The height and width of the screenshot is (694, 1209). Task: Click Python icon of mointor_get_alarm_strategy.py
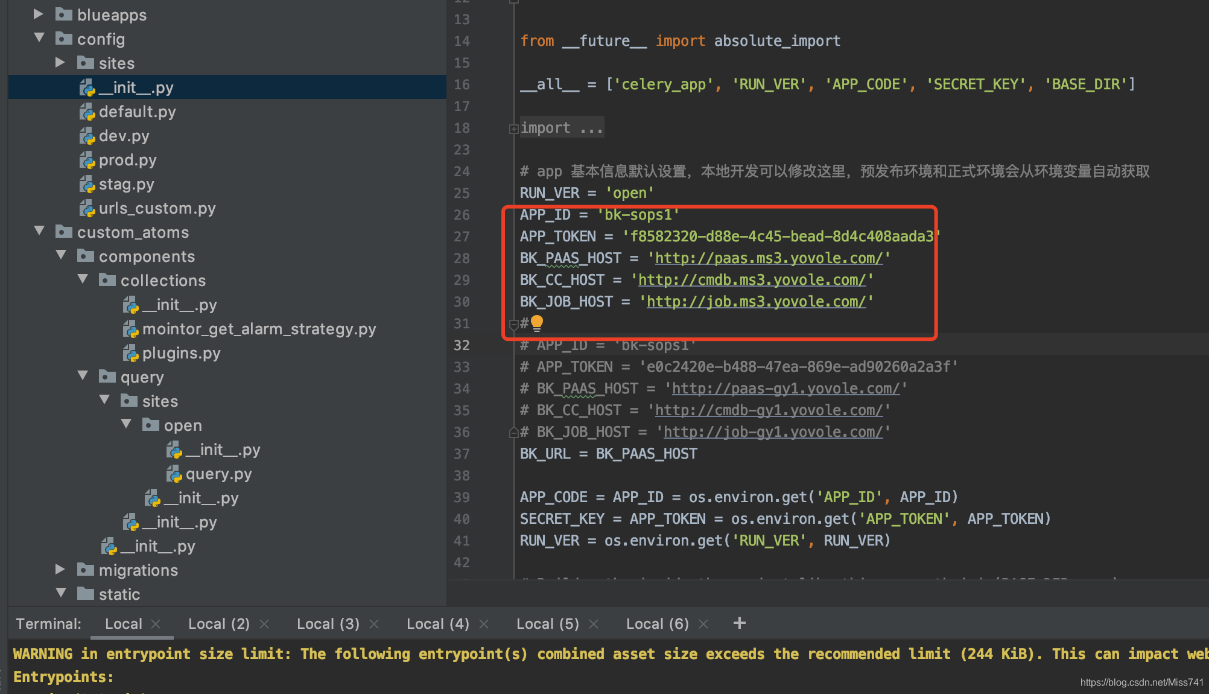pos(131,329)
